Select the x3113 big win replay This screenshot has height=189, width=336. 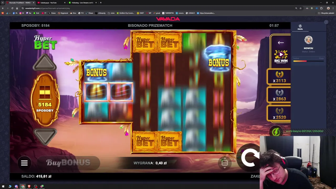(279, 77)
